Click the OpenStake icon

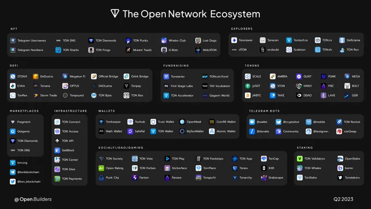tap(340, 159)
